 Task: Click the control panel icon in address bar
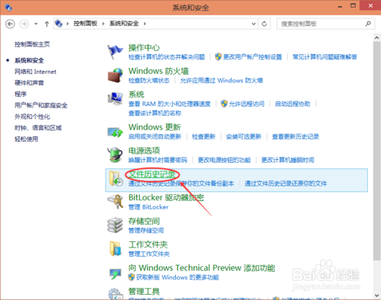pos(59,24)
